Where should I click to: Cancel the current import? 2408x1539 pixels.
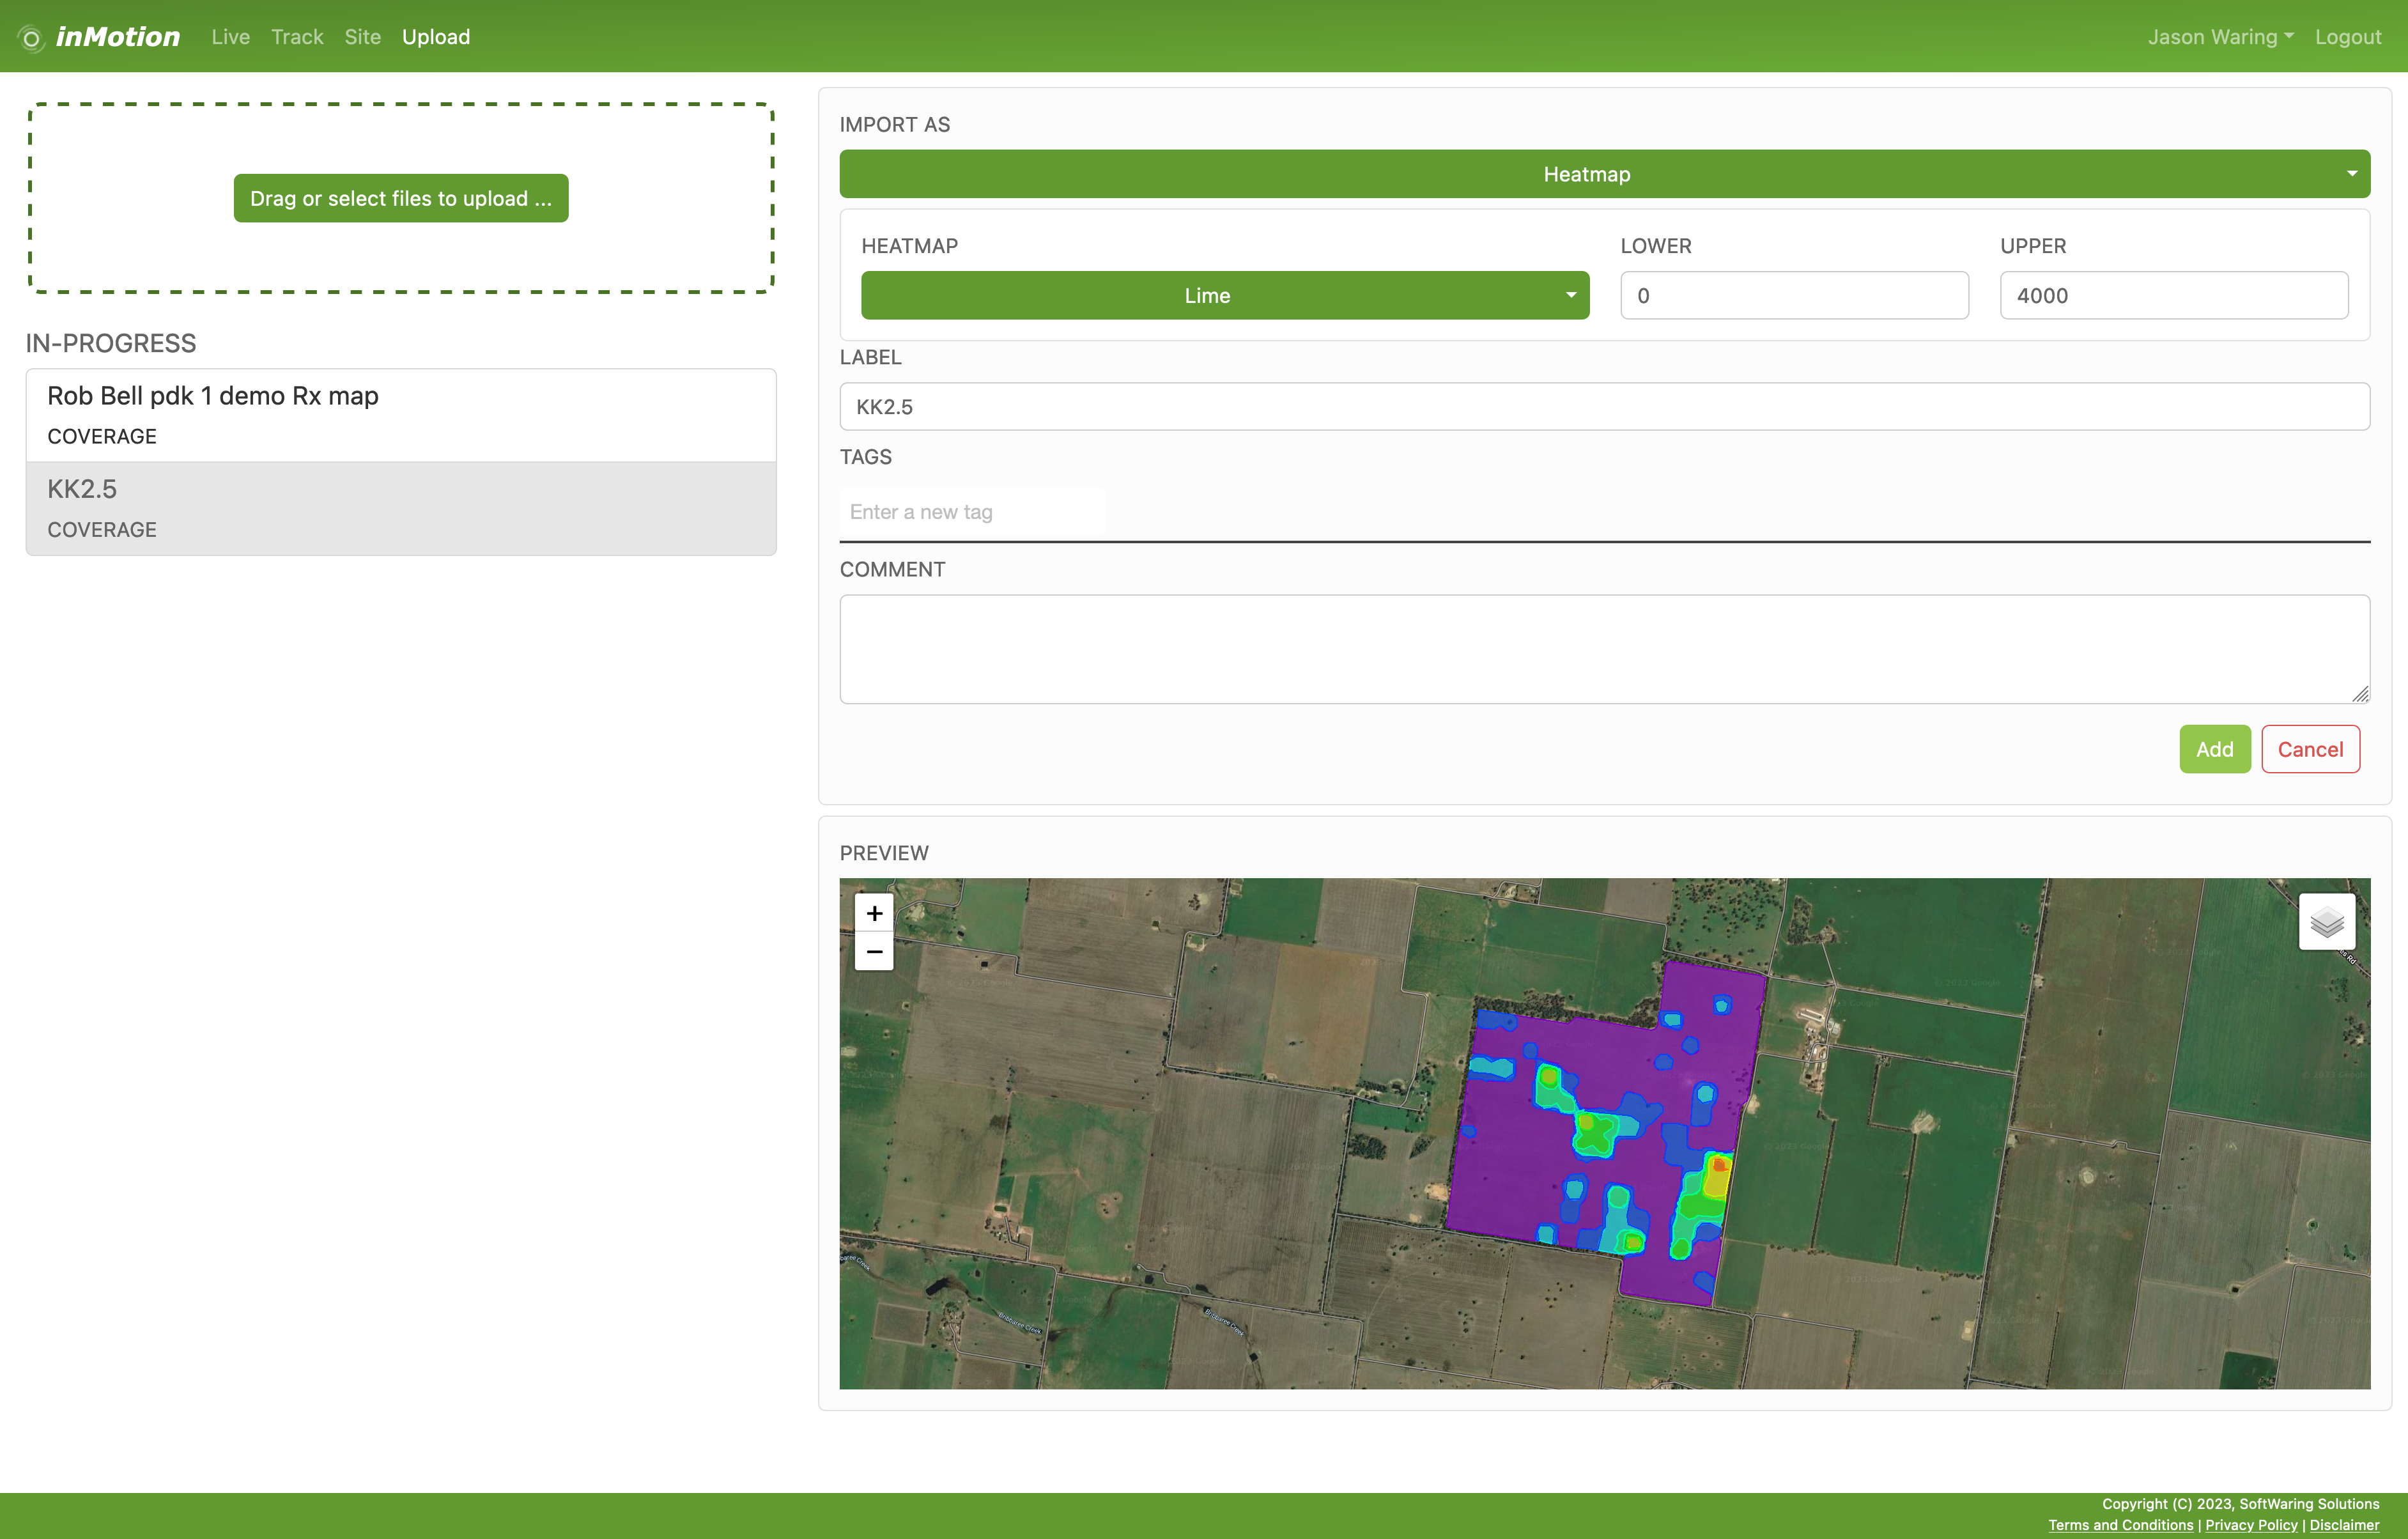[2309, 749]
